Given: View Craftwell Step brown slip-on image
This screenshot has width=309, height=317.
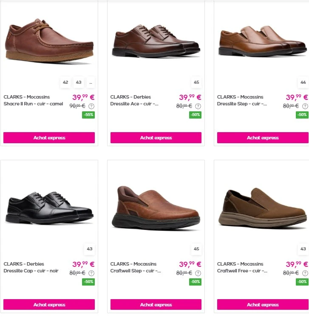Looking at the screenshot, I should (x=156, y=208).
